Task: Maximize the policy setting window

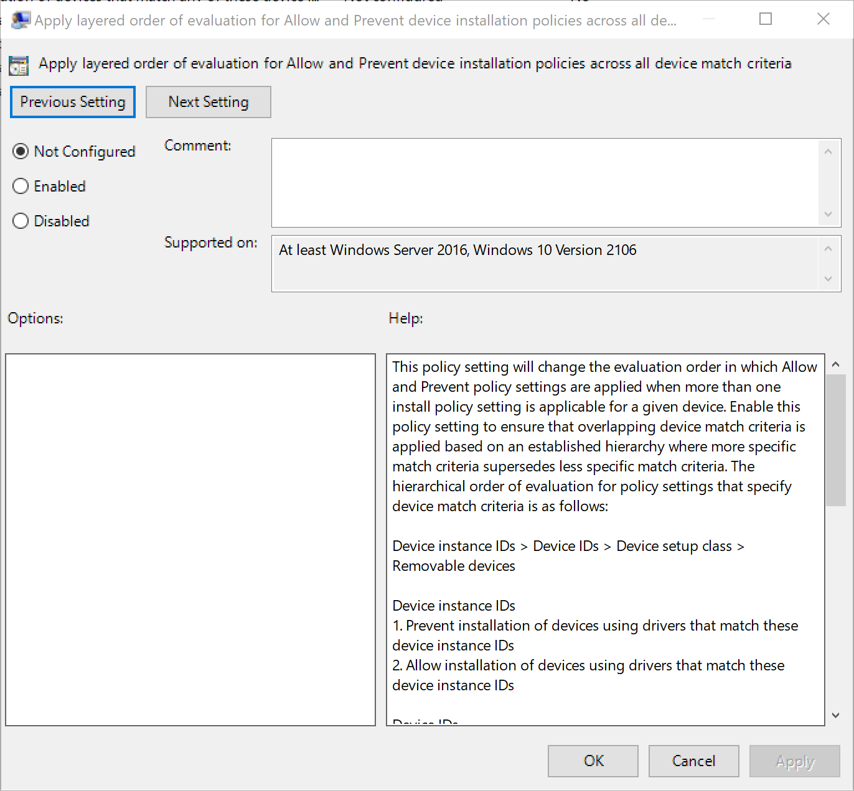Action: [766, 19]
